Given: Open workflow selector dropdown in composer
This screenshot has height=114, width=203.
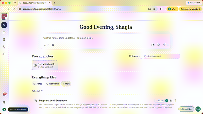Looking at the screenshot, I should pos(46,45).
